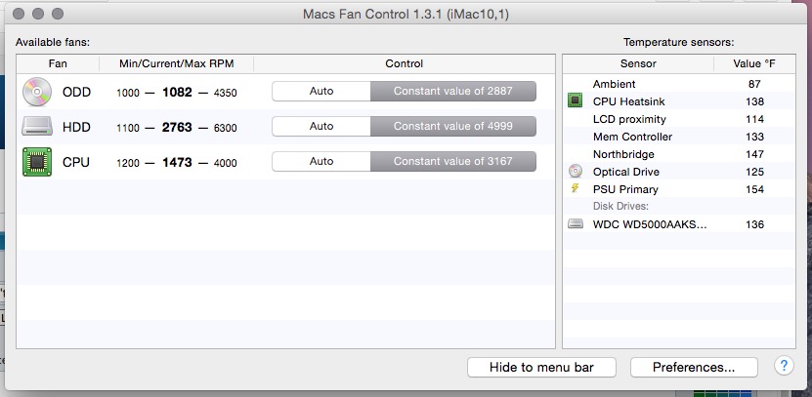Screen dimensions: 812x397
Task: Select the PSU Primary sensor label
Action: [x=625, y=189]
